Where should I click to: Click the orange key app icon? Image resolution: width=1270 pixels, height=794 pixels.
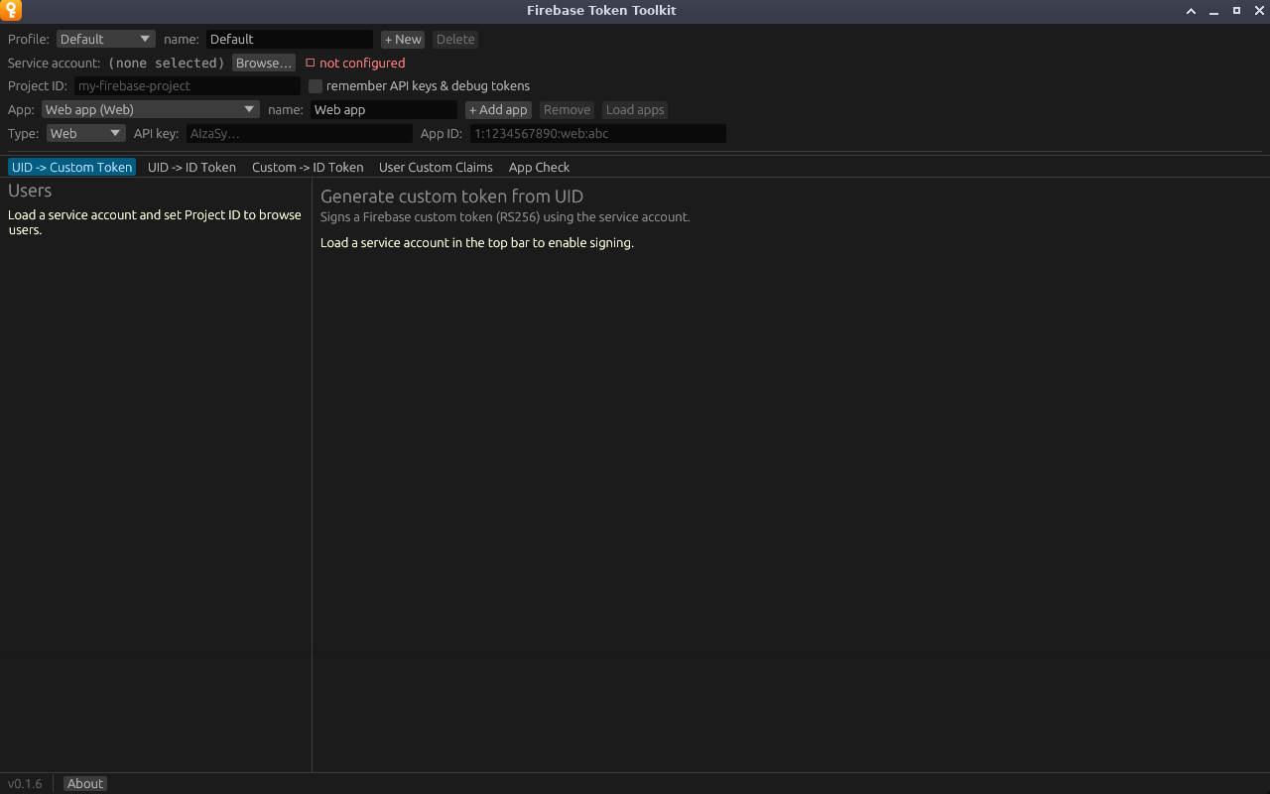11,11
